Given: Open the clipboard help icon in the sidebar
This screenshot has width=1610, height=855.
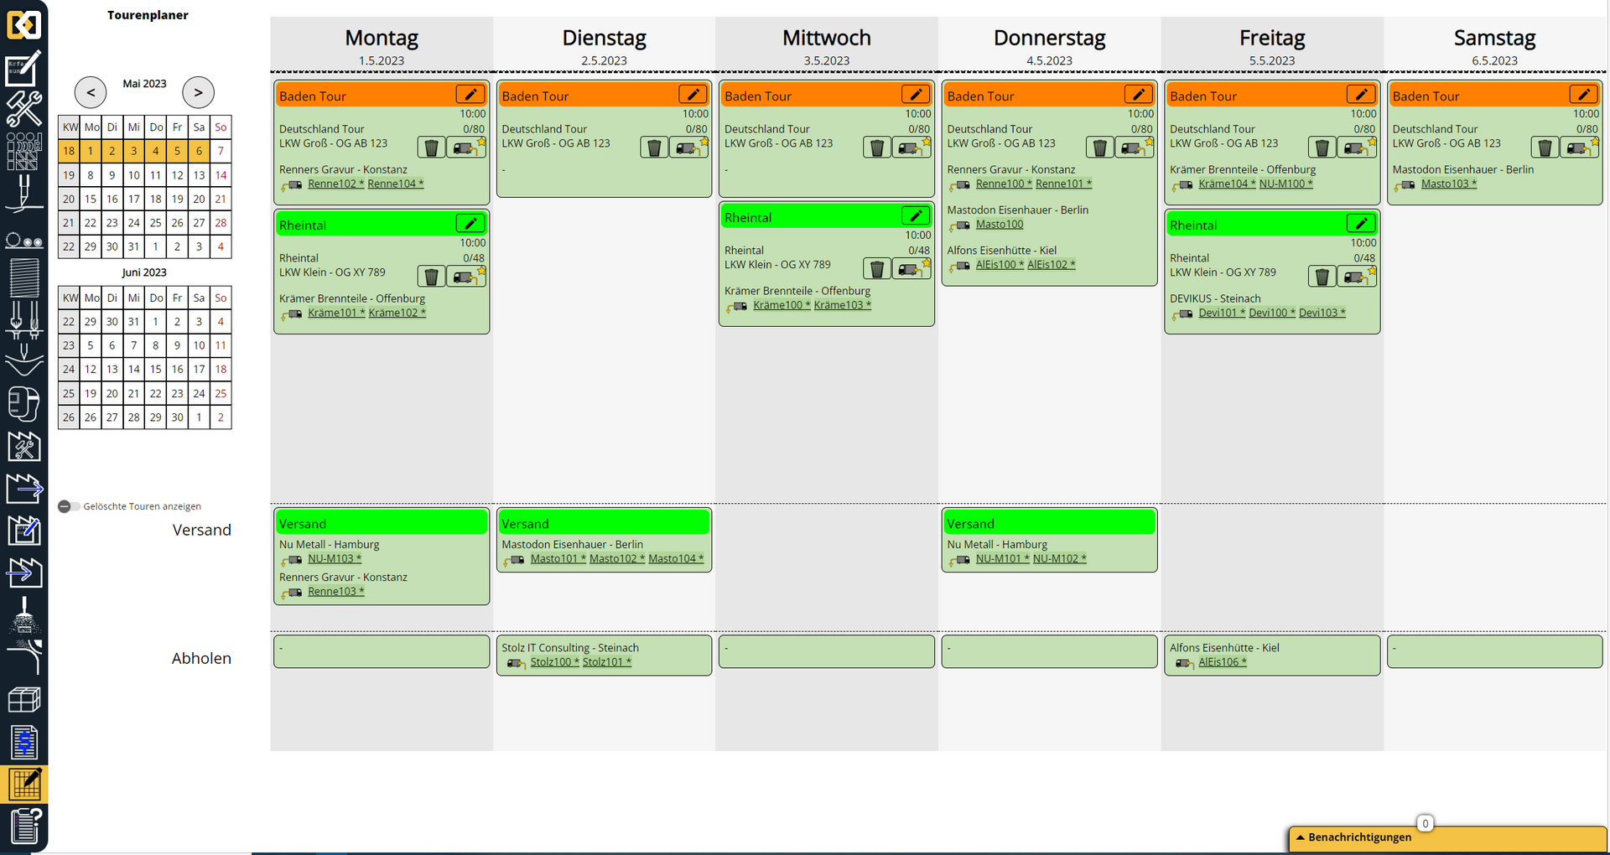Looking at the screenshot, I should coord(24,826).
